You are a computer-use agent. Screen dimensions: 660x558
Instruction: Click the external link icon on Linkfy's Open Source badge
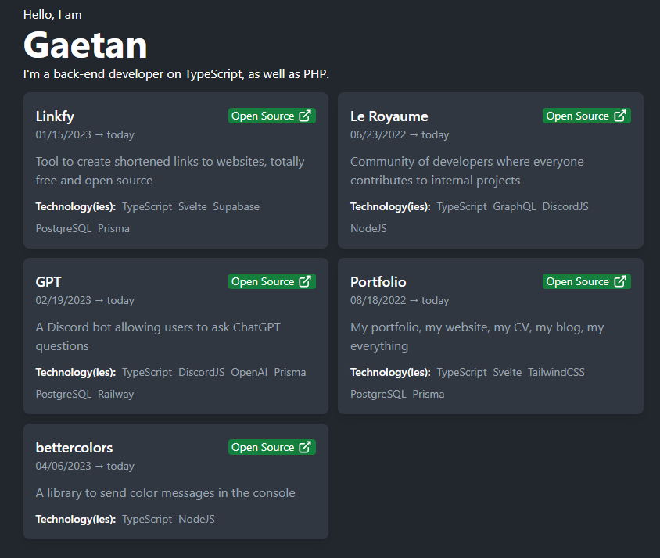(x=306, y=115)
